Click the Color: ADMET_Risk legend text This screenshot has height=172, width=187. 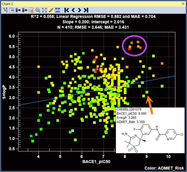tap(164, 168)
